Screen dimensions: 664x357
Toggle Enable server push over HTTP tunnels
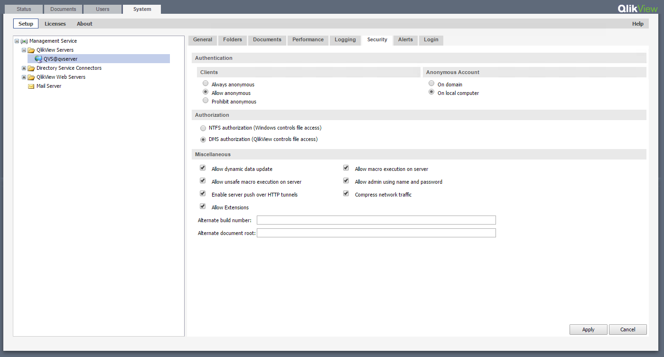click(203, 194)
